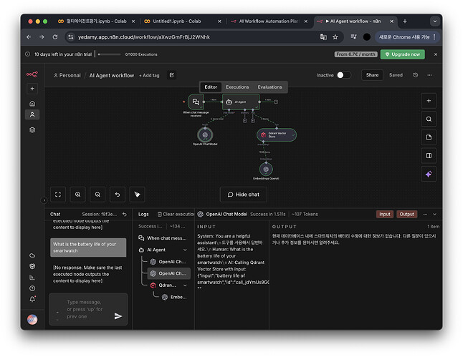This screenshot has width=463, height=357.
Task: Add a sticky note to canvas
Action: point(429,137)
